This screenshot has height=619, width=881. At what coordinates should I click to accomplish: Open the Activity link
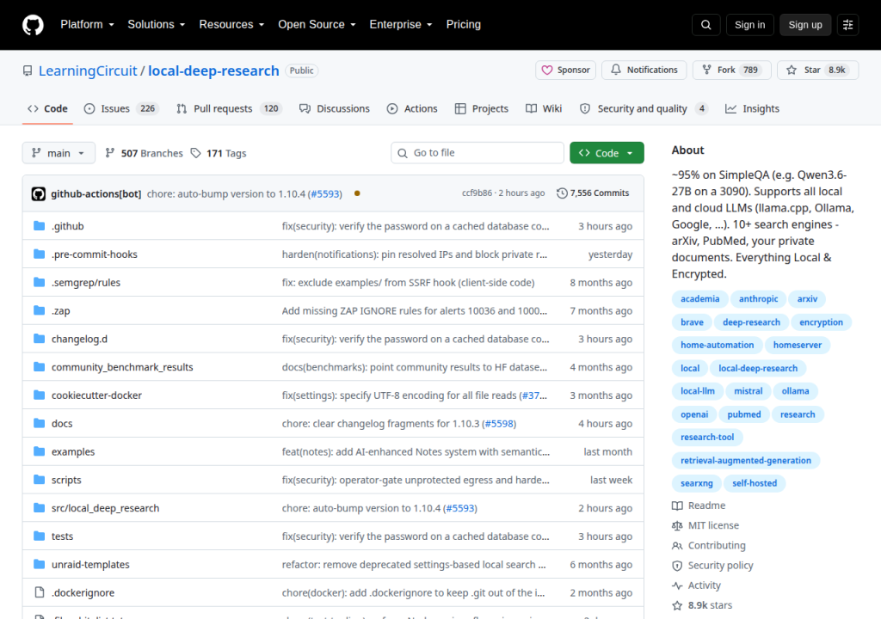(696, 585)
